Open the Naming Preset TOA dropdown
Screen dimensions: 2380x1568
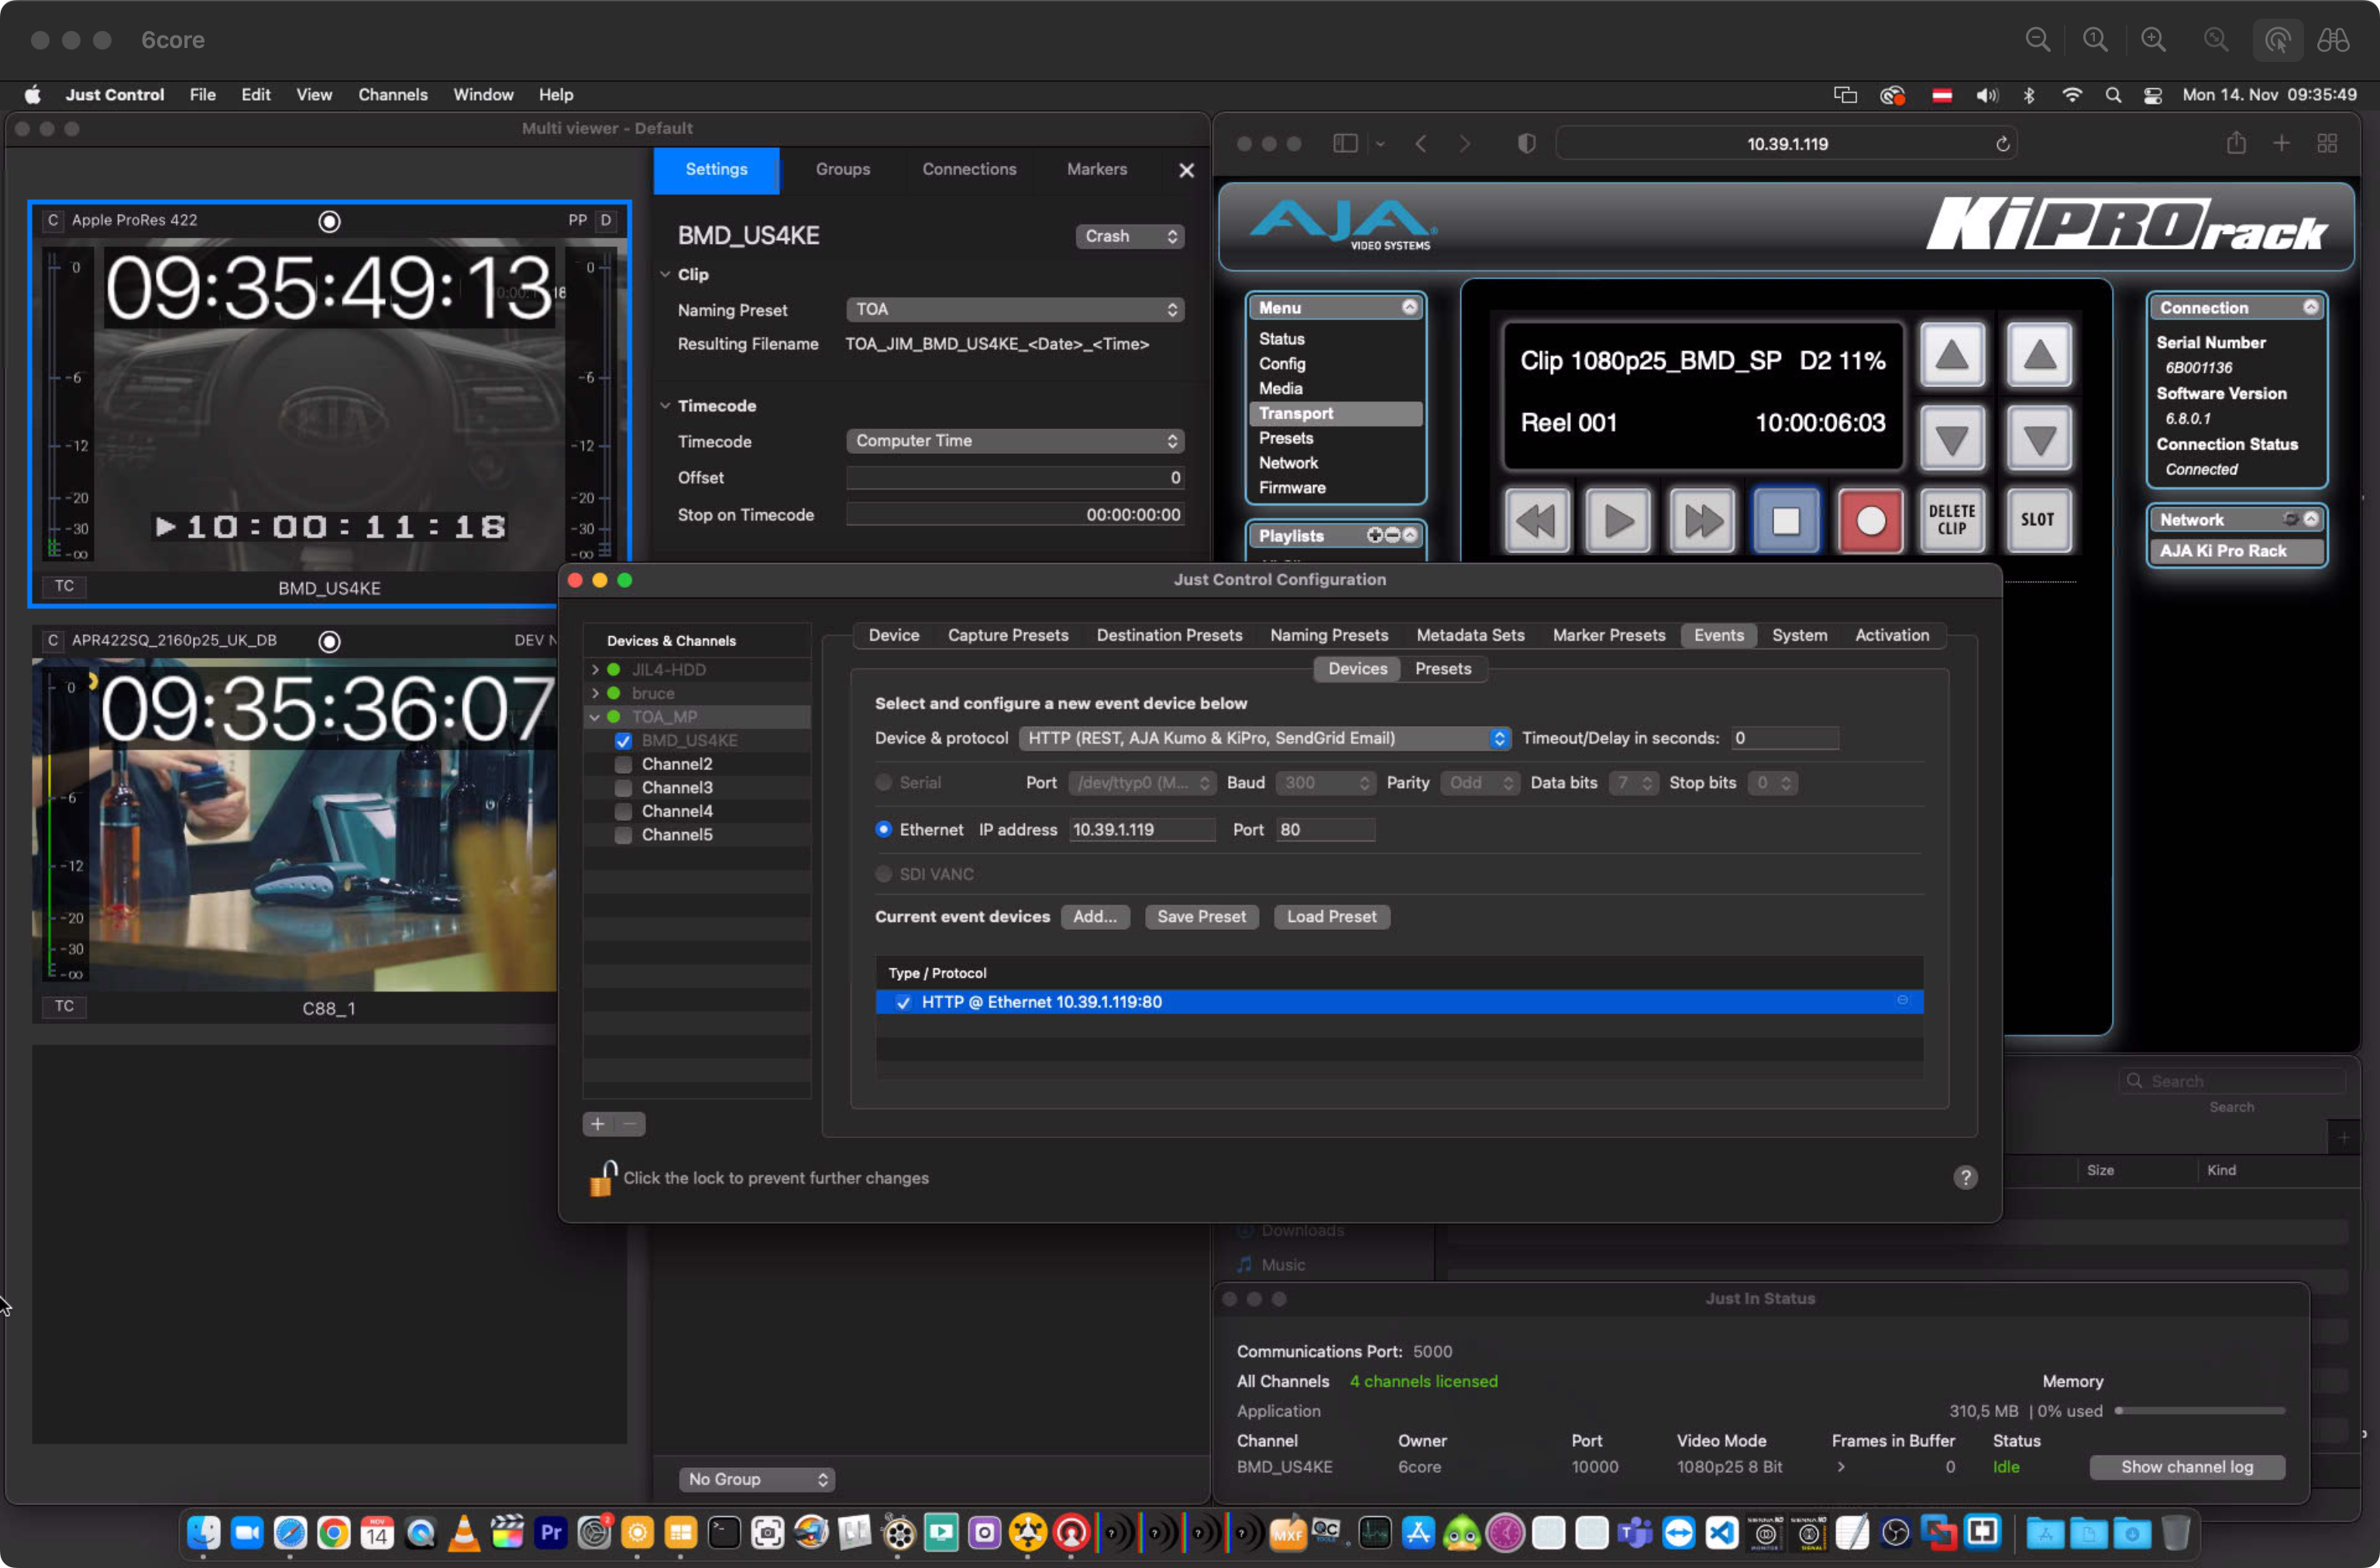tap(1014, 310)
